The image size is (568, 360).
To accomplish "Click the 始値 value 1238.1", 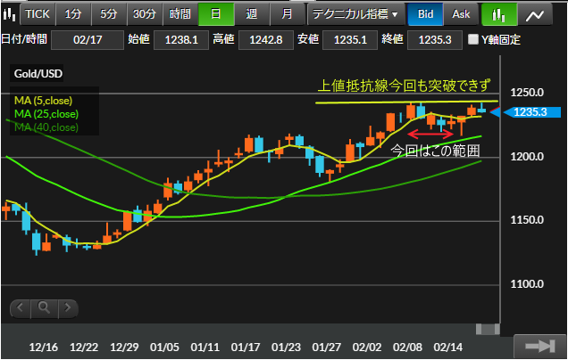I will [x=181, y=40].
